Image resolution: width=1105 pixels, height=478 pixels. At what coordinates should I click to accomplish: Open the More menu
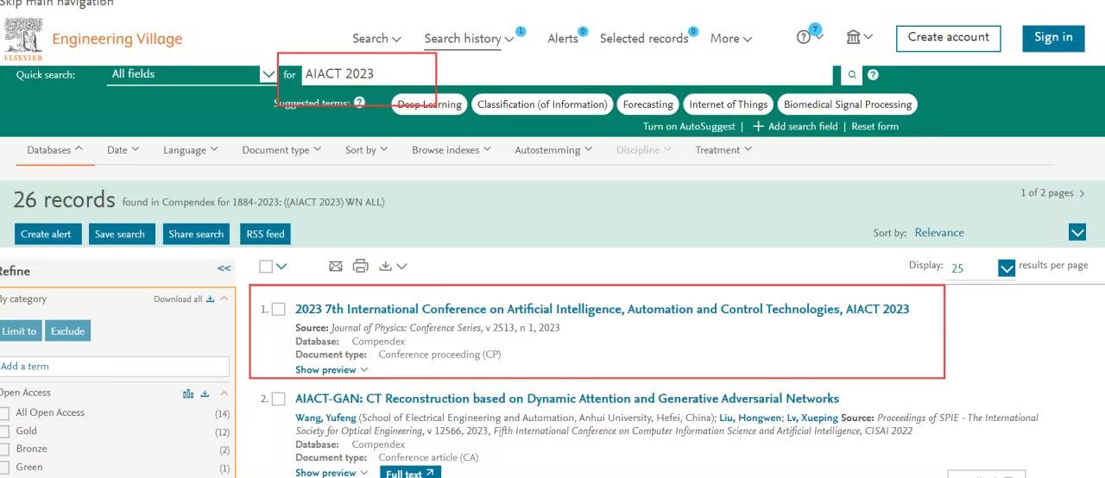click(731, 39)
